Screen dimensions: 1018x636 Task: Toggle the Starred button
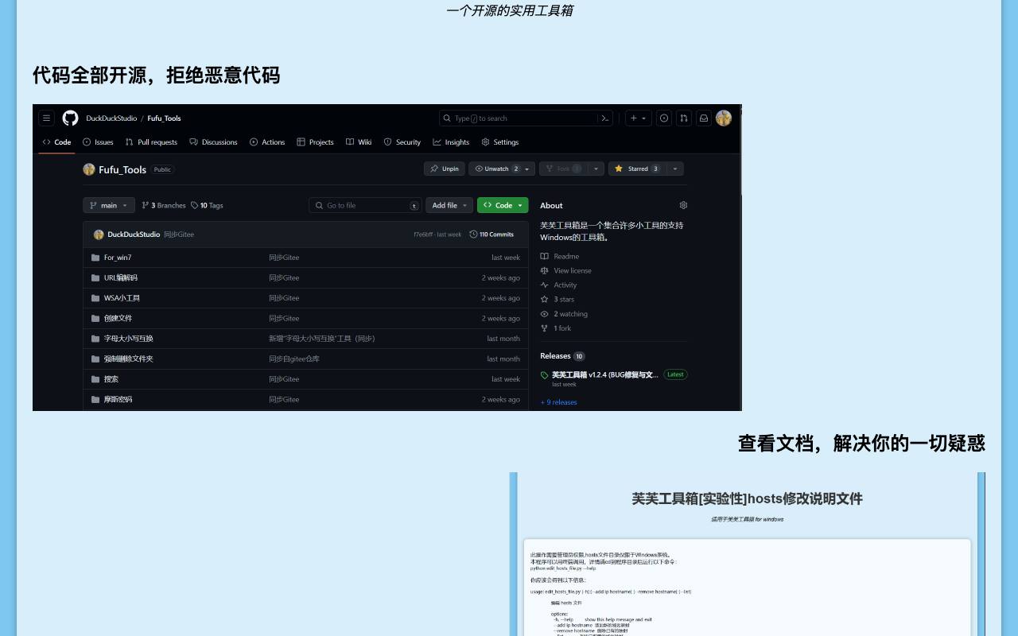point(637,169)
